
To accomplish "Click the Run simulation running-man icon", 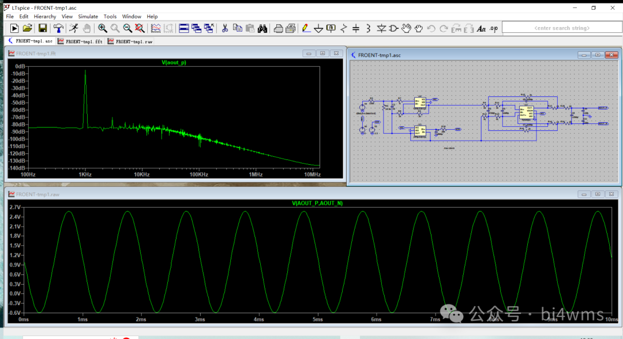I will pos(74,28).
